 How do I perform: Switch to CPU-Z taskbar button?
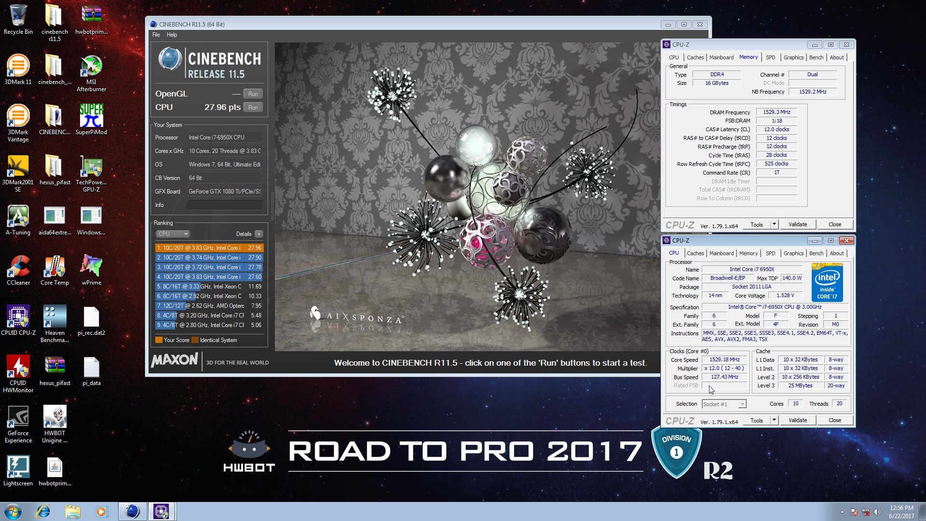click(161, 511)
